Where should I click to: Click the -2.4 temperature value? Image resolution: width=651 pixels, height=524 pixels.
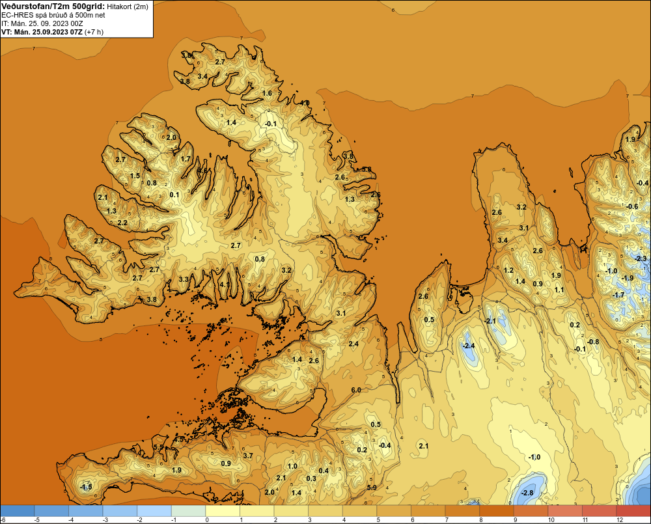pos(468,346)
